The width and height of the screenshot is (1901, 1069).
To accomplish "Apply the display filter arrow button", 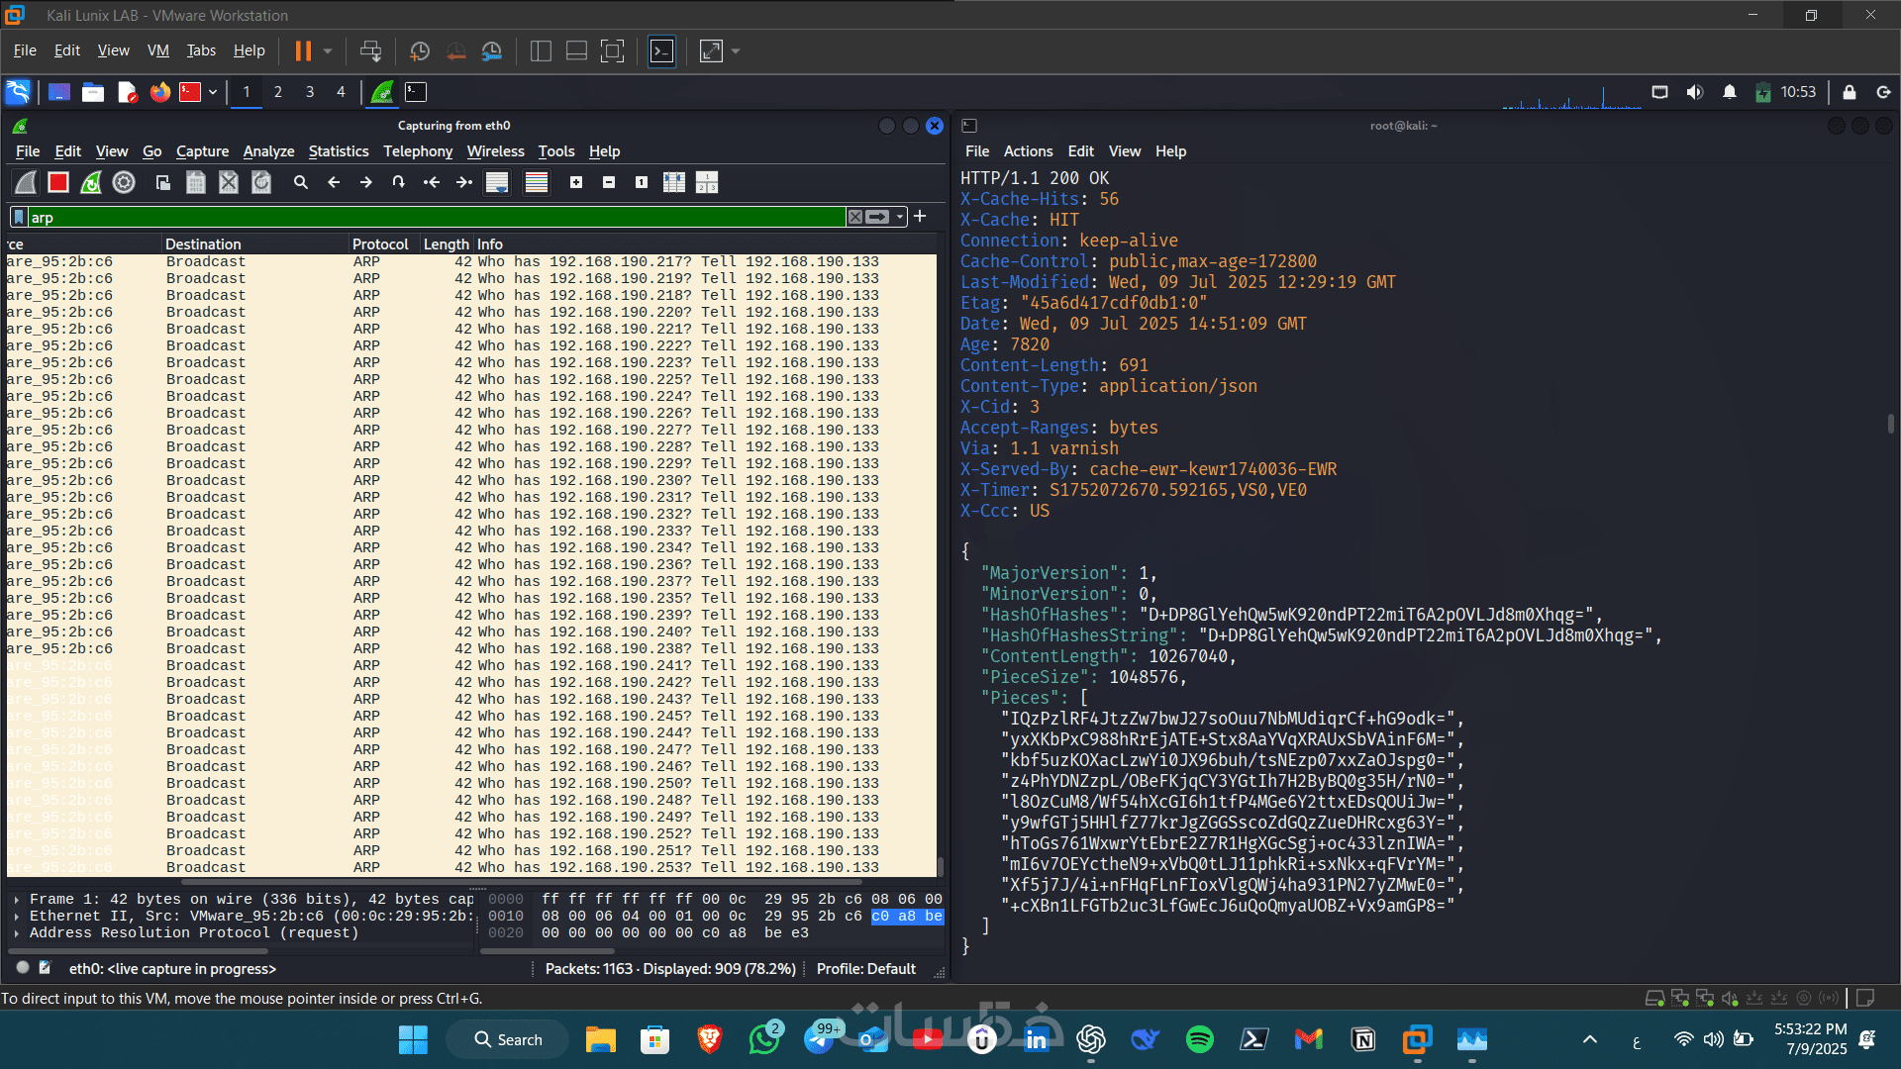I will pyautogui.click(x=877, y=217).
